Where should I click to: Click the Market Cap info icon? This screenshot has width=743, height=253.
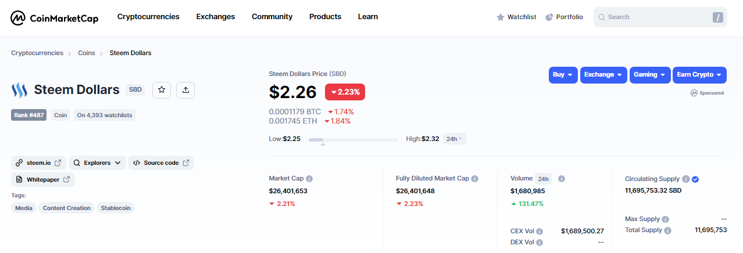[x=309, y=179]
